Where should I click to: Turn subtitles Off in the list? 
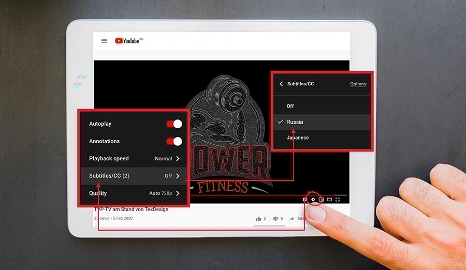(290, 106)
